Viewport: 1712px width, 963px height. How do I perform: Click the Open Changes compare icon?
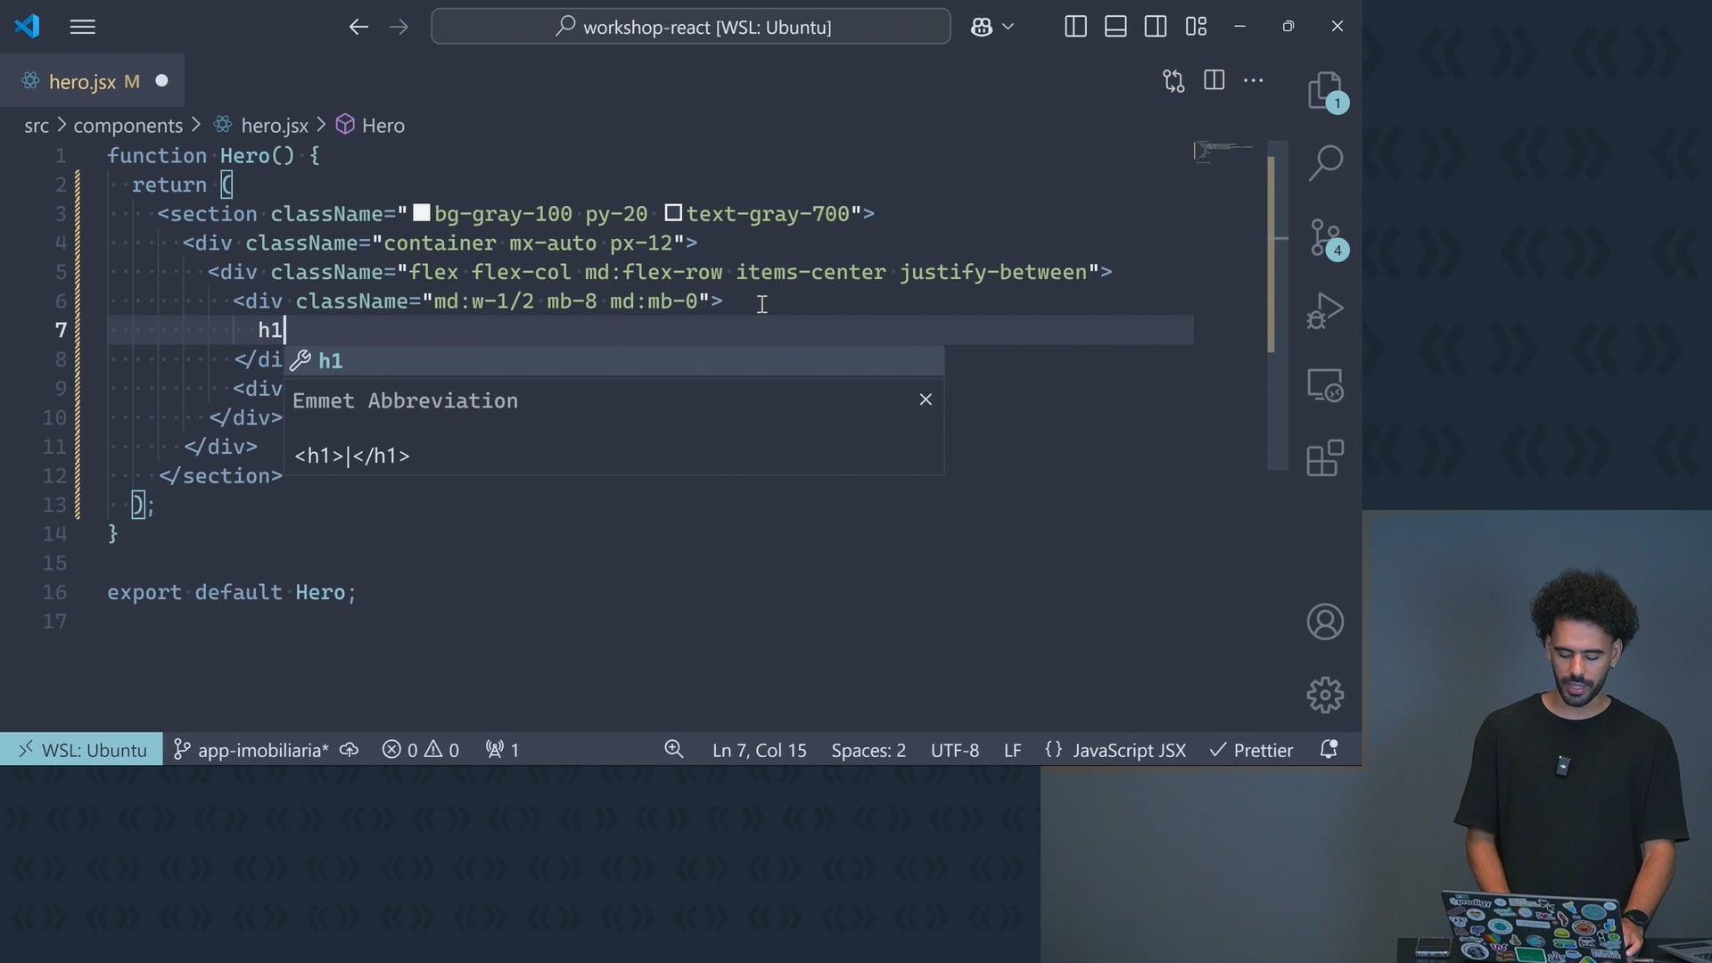coord(1173,81)
